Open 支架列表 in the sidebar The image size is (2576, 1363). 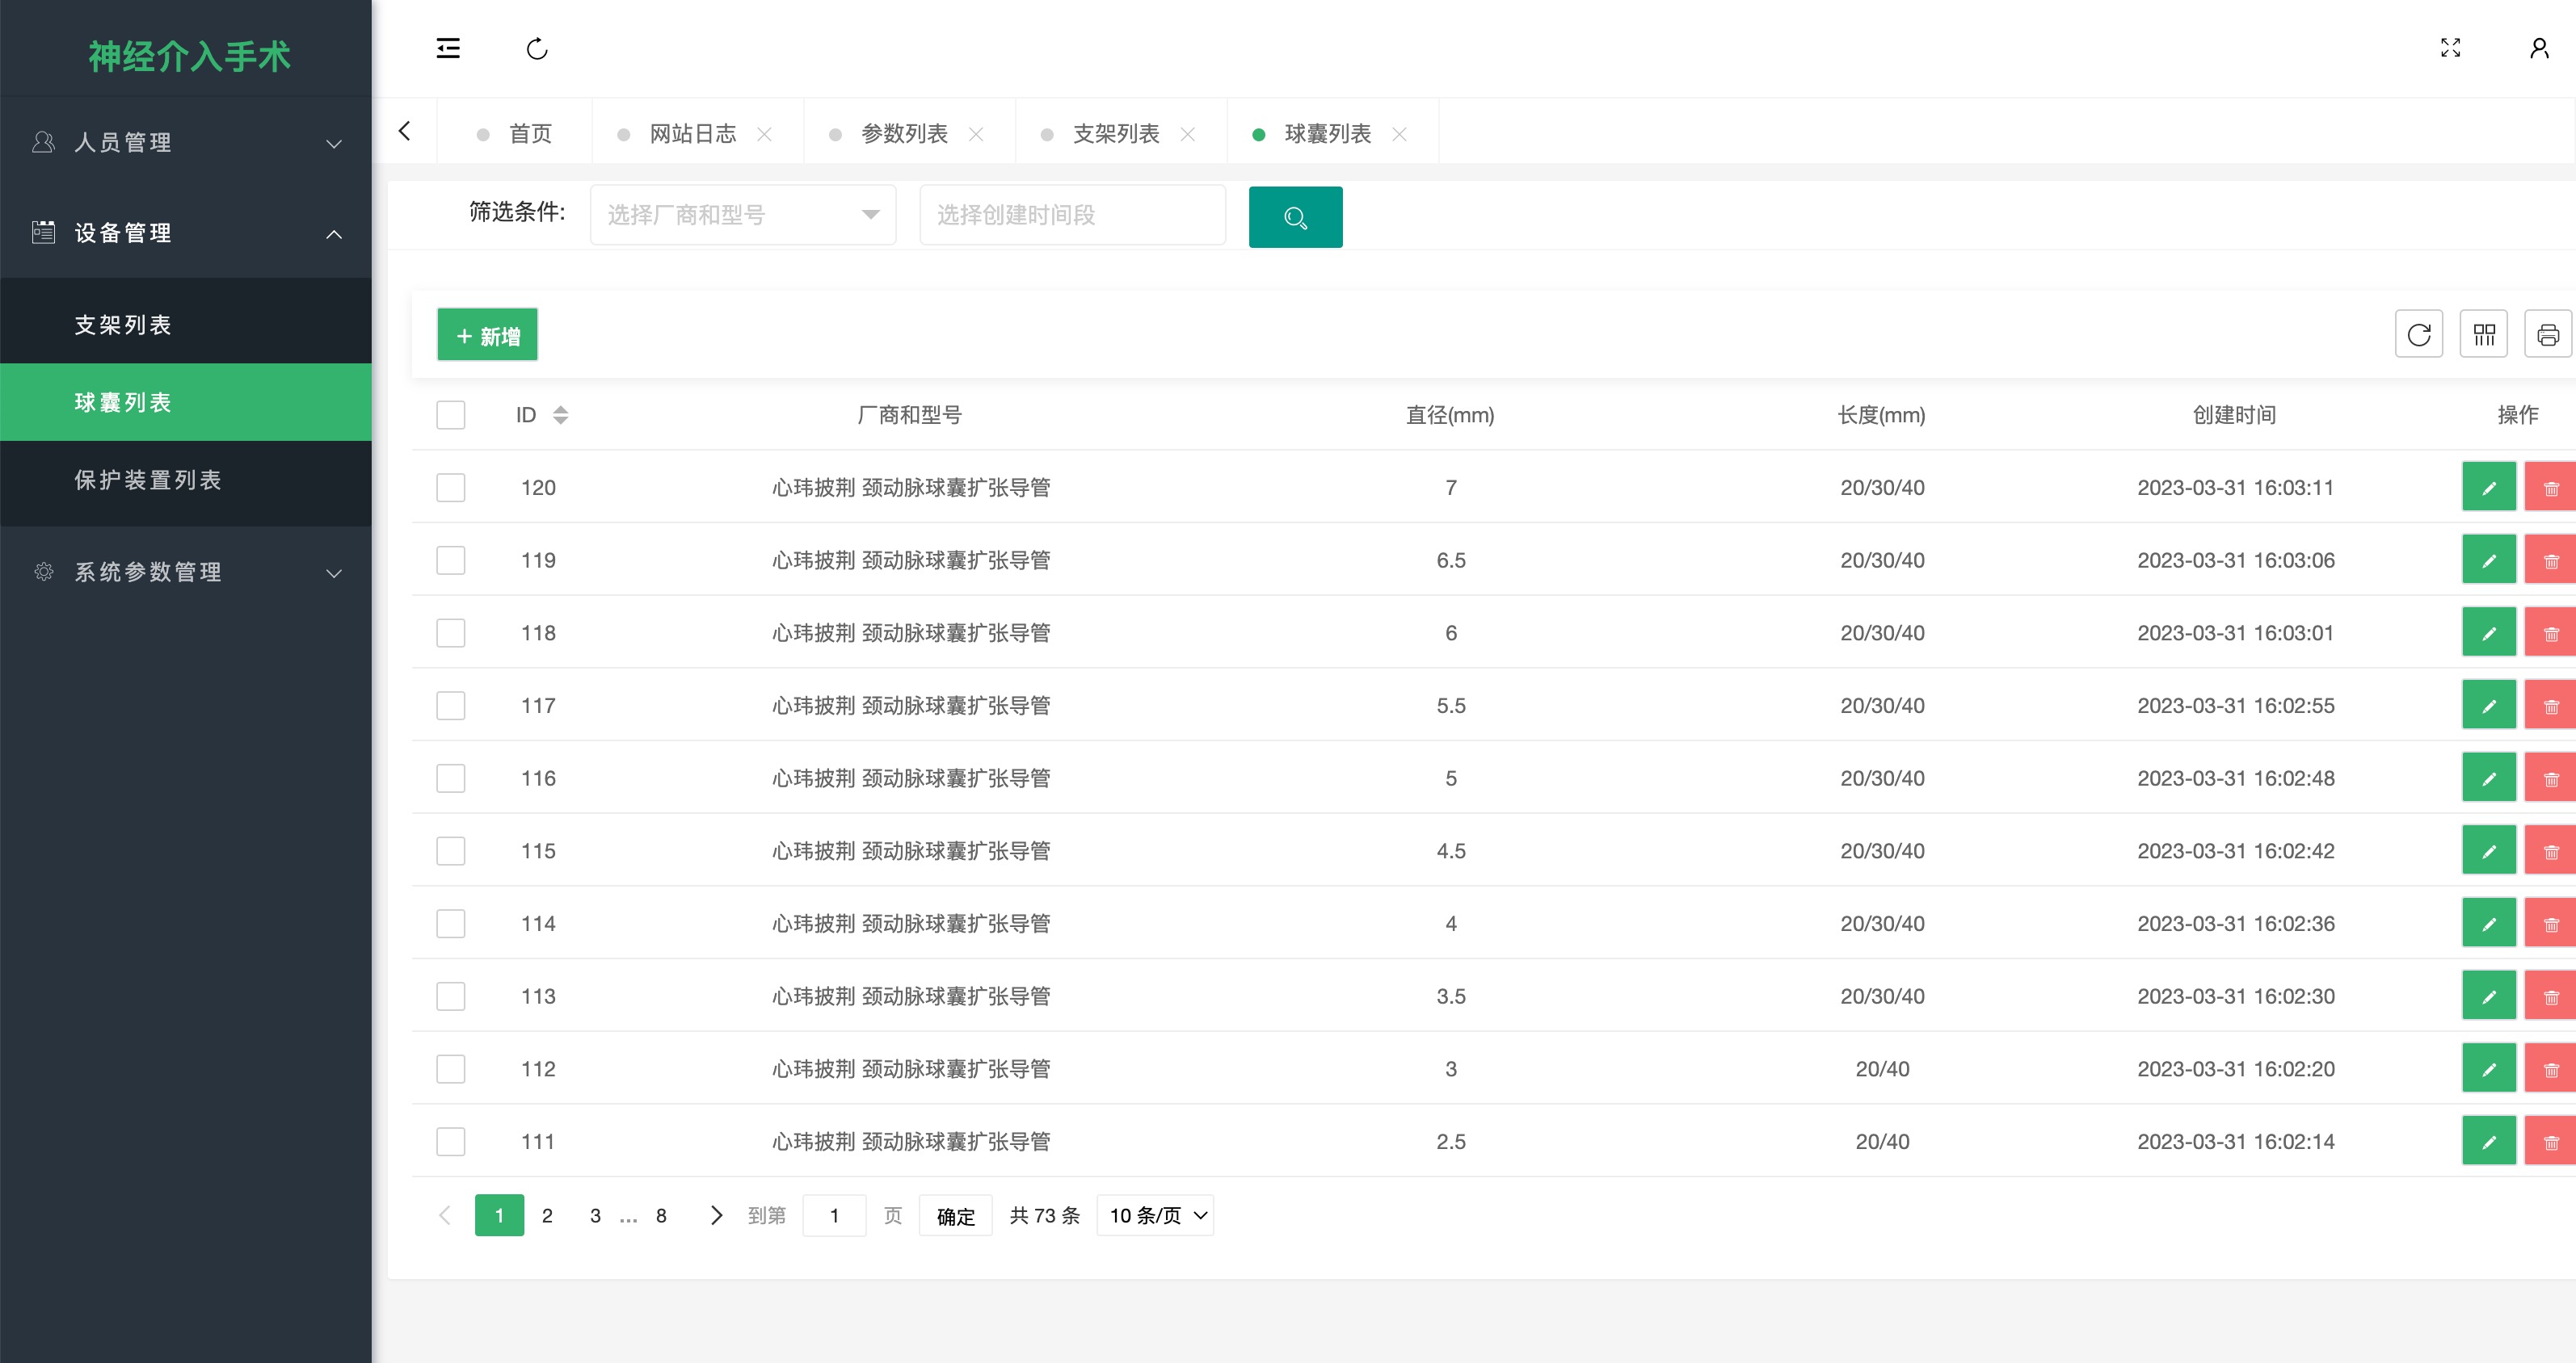[186, 325]
